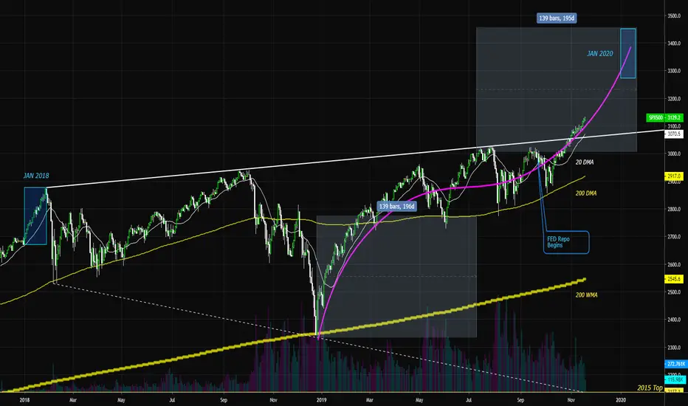Viewport: 688px width, 406px height.
Task: Click the JAN 2018 annotation text
Action: (36, 176)
